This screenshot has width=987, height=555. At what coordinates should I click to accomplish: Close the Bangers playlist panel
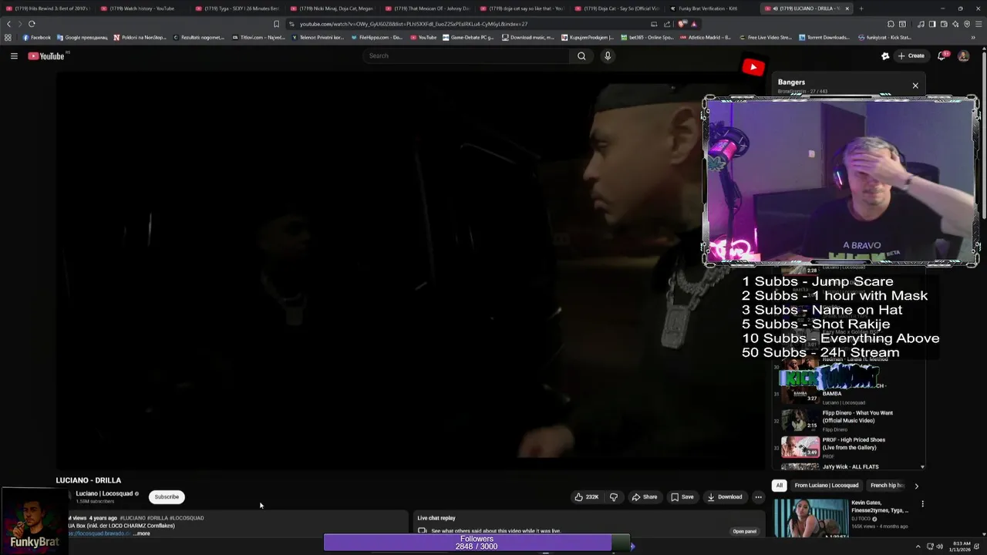(915, 86)
